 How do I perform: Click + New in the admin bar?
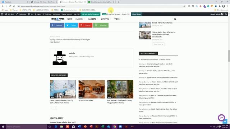pyautogui.click(x=38, y=14)
